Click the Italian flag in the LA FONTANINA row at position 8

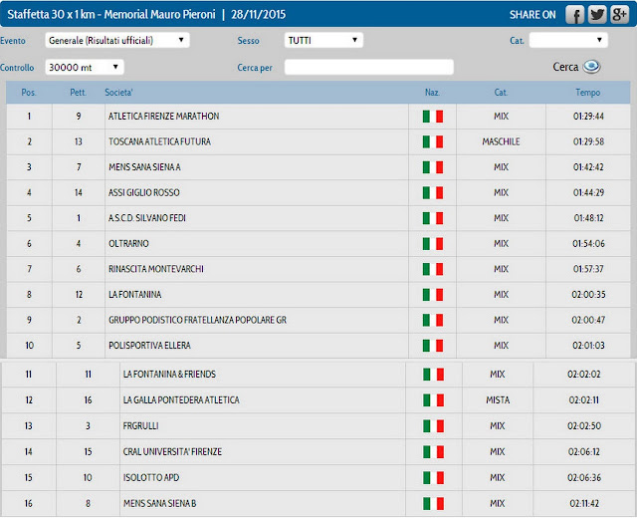coord(433,295)
